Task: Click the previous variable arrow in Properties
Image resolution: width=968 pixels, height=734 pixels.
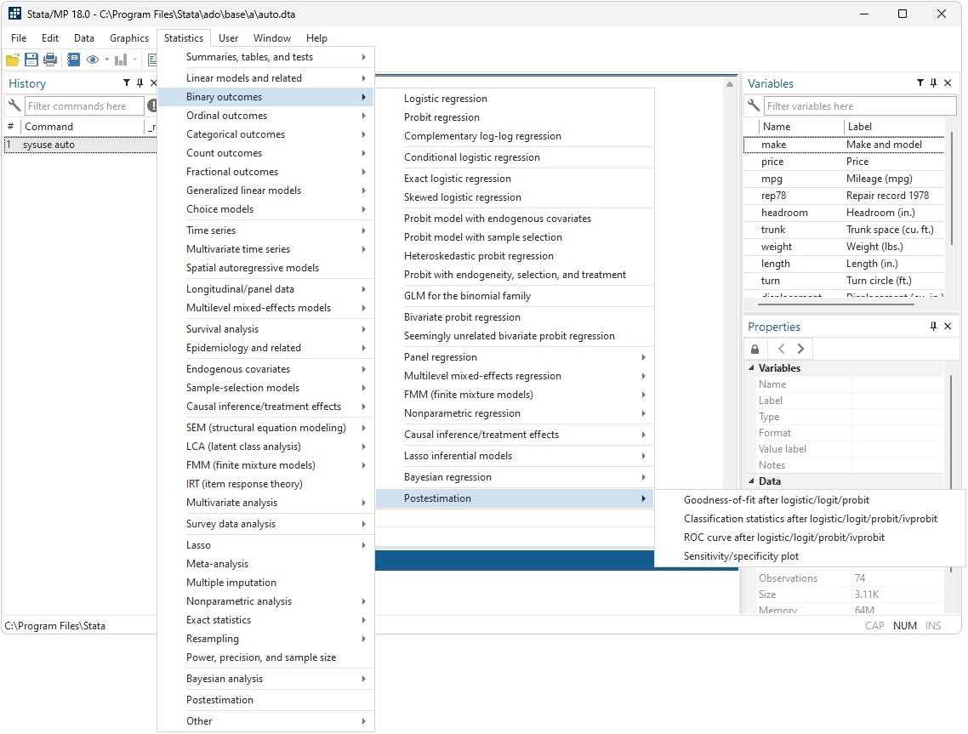Action: [782, 349]
